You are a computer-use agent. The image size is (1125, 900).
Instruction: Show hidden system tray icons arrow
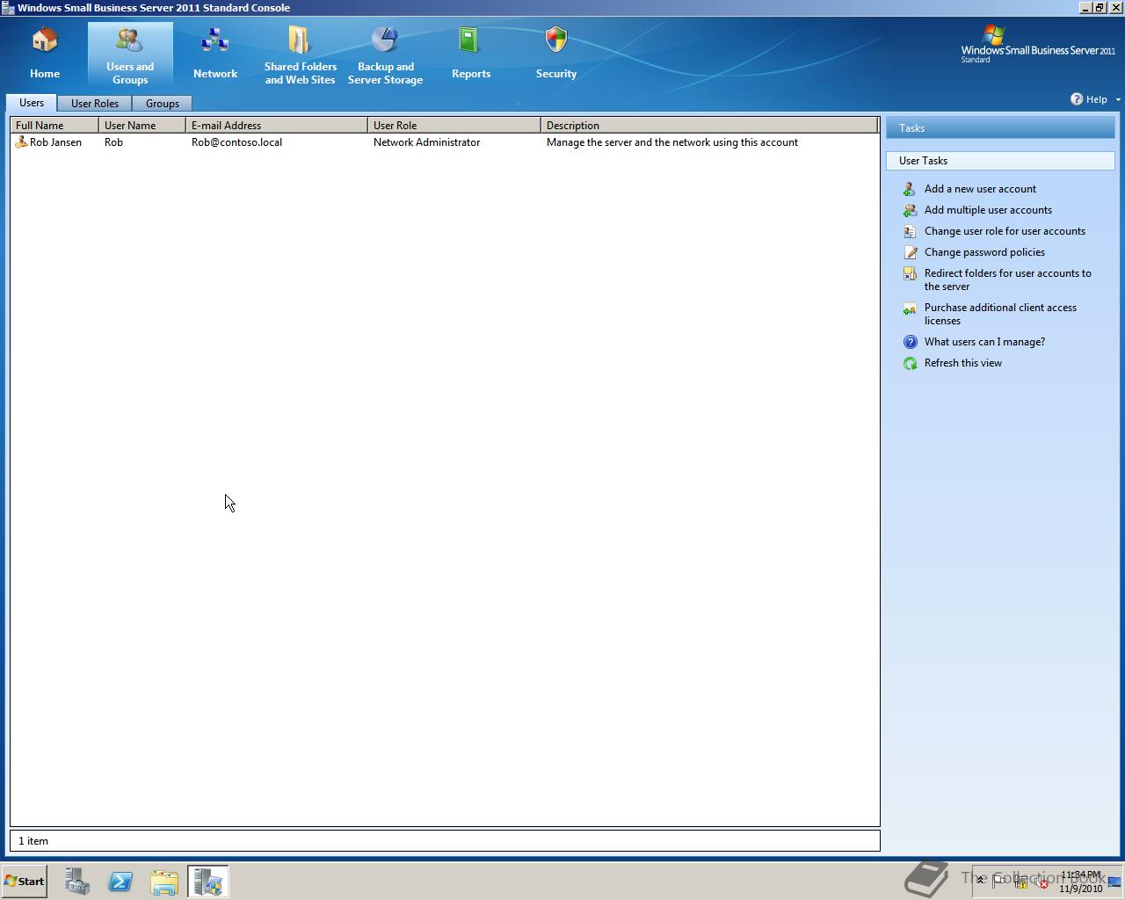coord(981,881)
